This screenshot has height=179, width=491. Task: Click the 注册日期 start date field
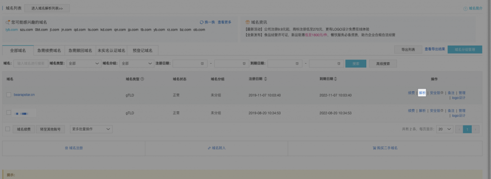(x=190, y=63)
